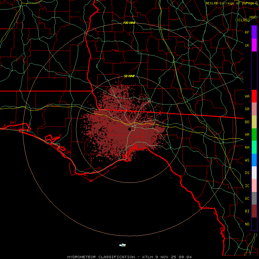Click the "ND" legend label
This screenshot has width=259, height=259.
(x=247, y=224)
